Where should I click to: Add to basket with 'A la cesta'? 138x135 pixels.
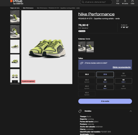coord(105,101)
